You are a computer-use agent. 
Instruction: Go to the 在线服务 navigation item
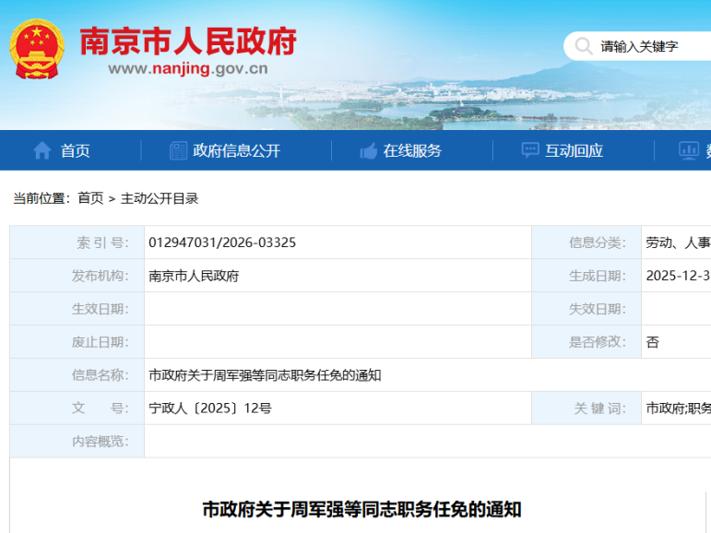[x=412, y=150]
